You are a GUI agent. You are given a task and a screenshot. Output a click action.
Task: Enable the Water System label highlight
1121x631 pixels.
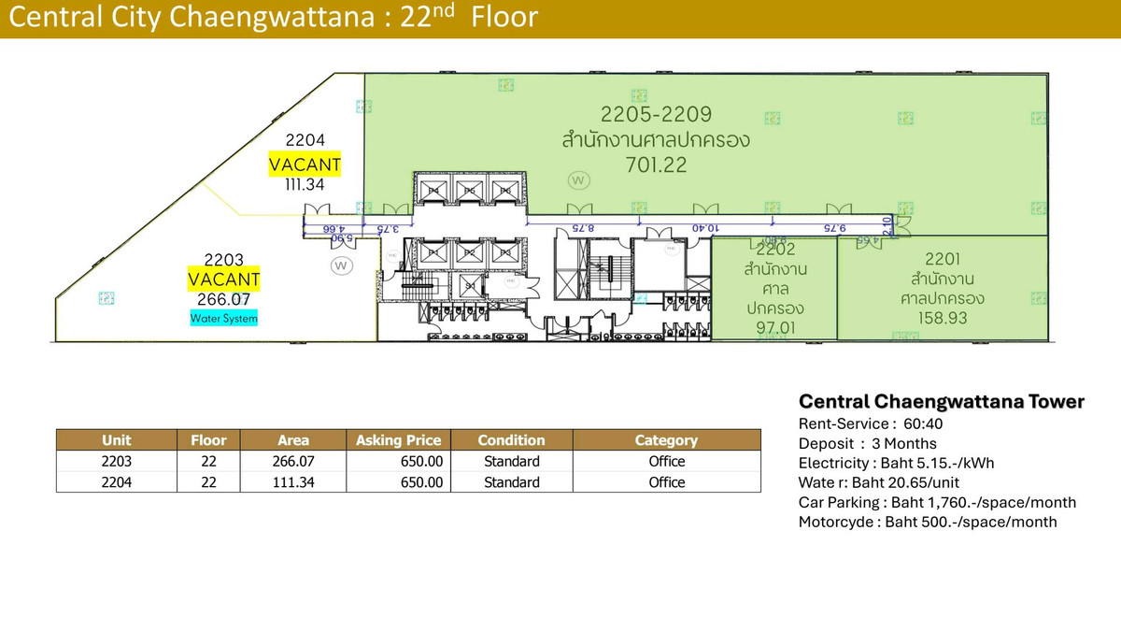coord(223,318)
